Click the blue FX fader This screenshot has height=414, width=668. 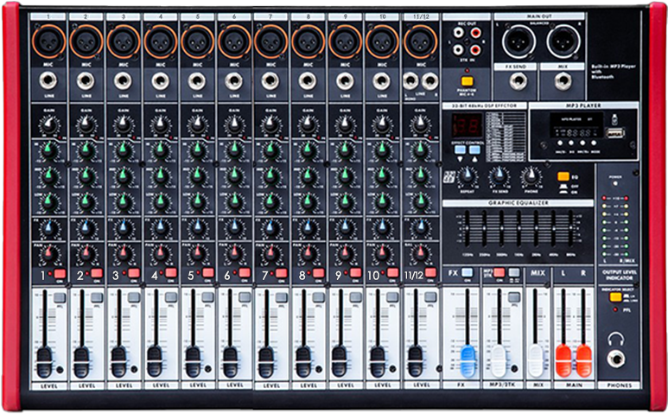(x=468, y=361)
